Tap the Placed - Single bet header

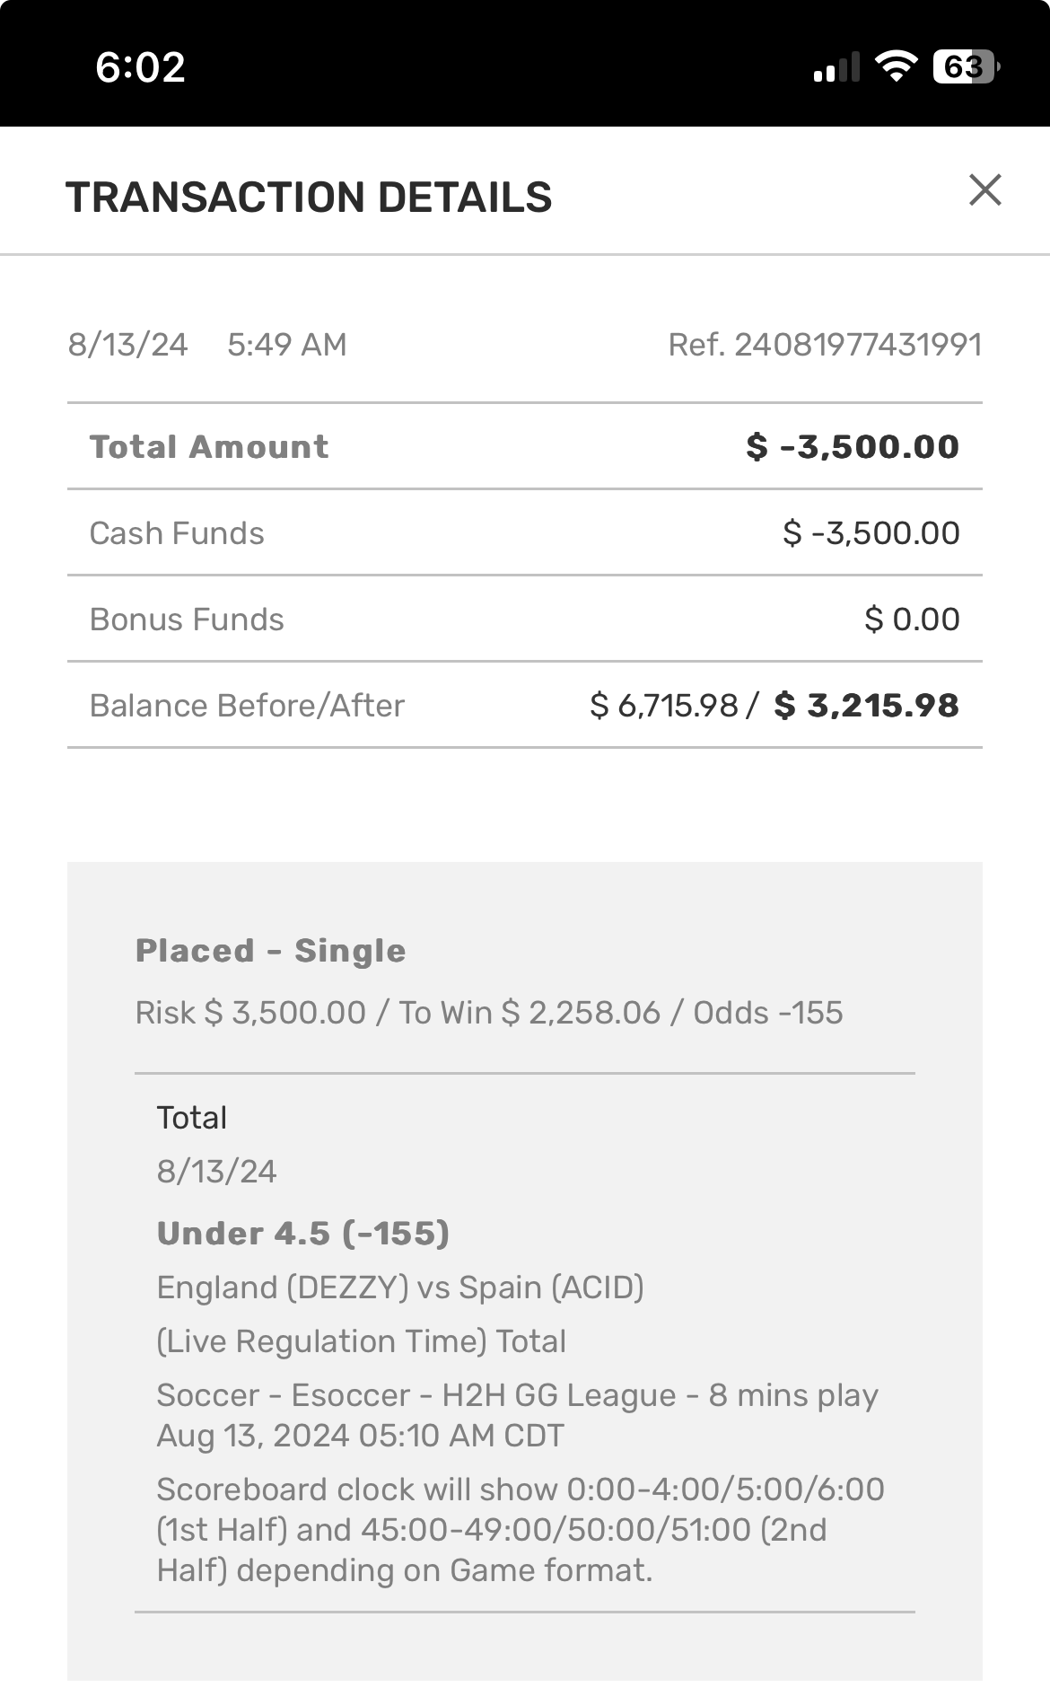point(270,951)
